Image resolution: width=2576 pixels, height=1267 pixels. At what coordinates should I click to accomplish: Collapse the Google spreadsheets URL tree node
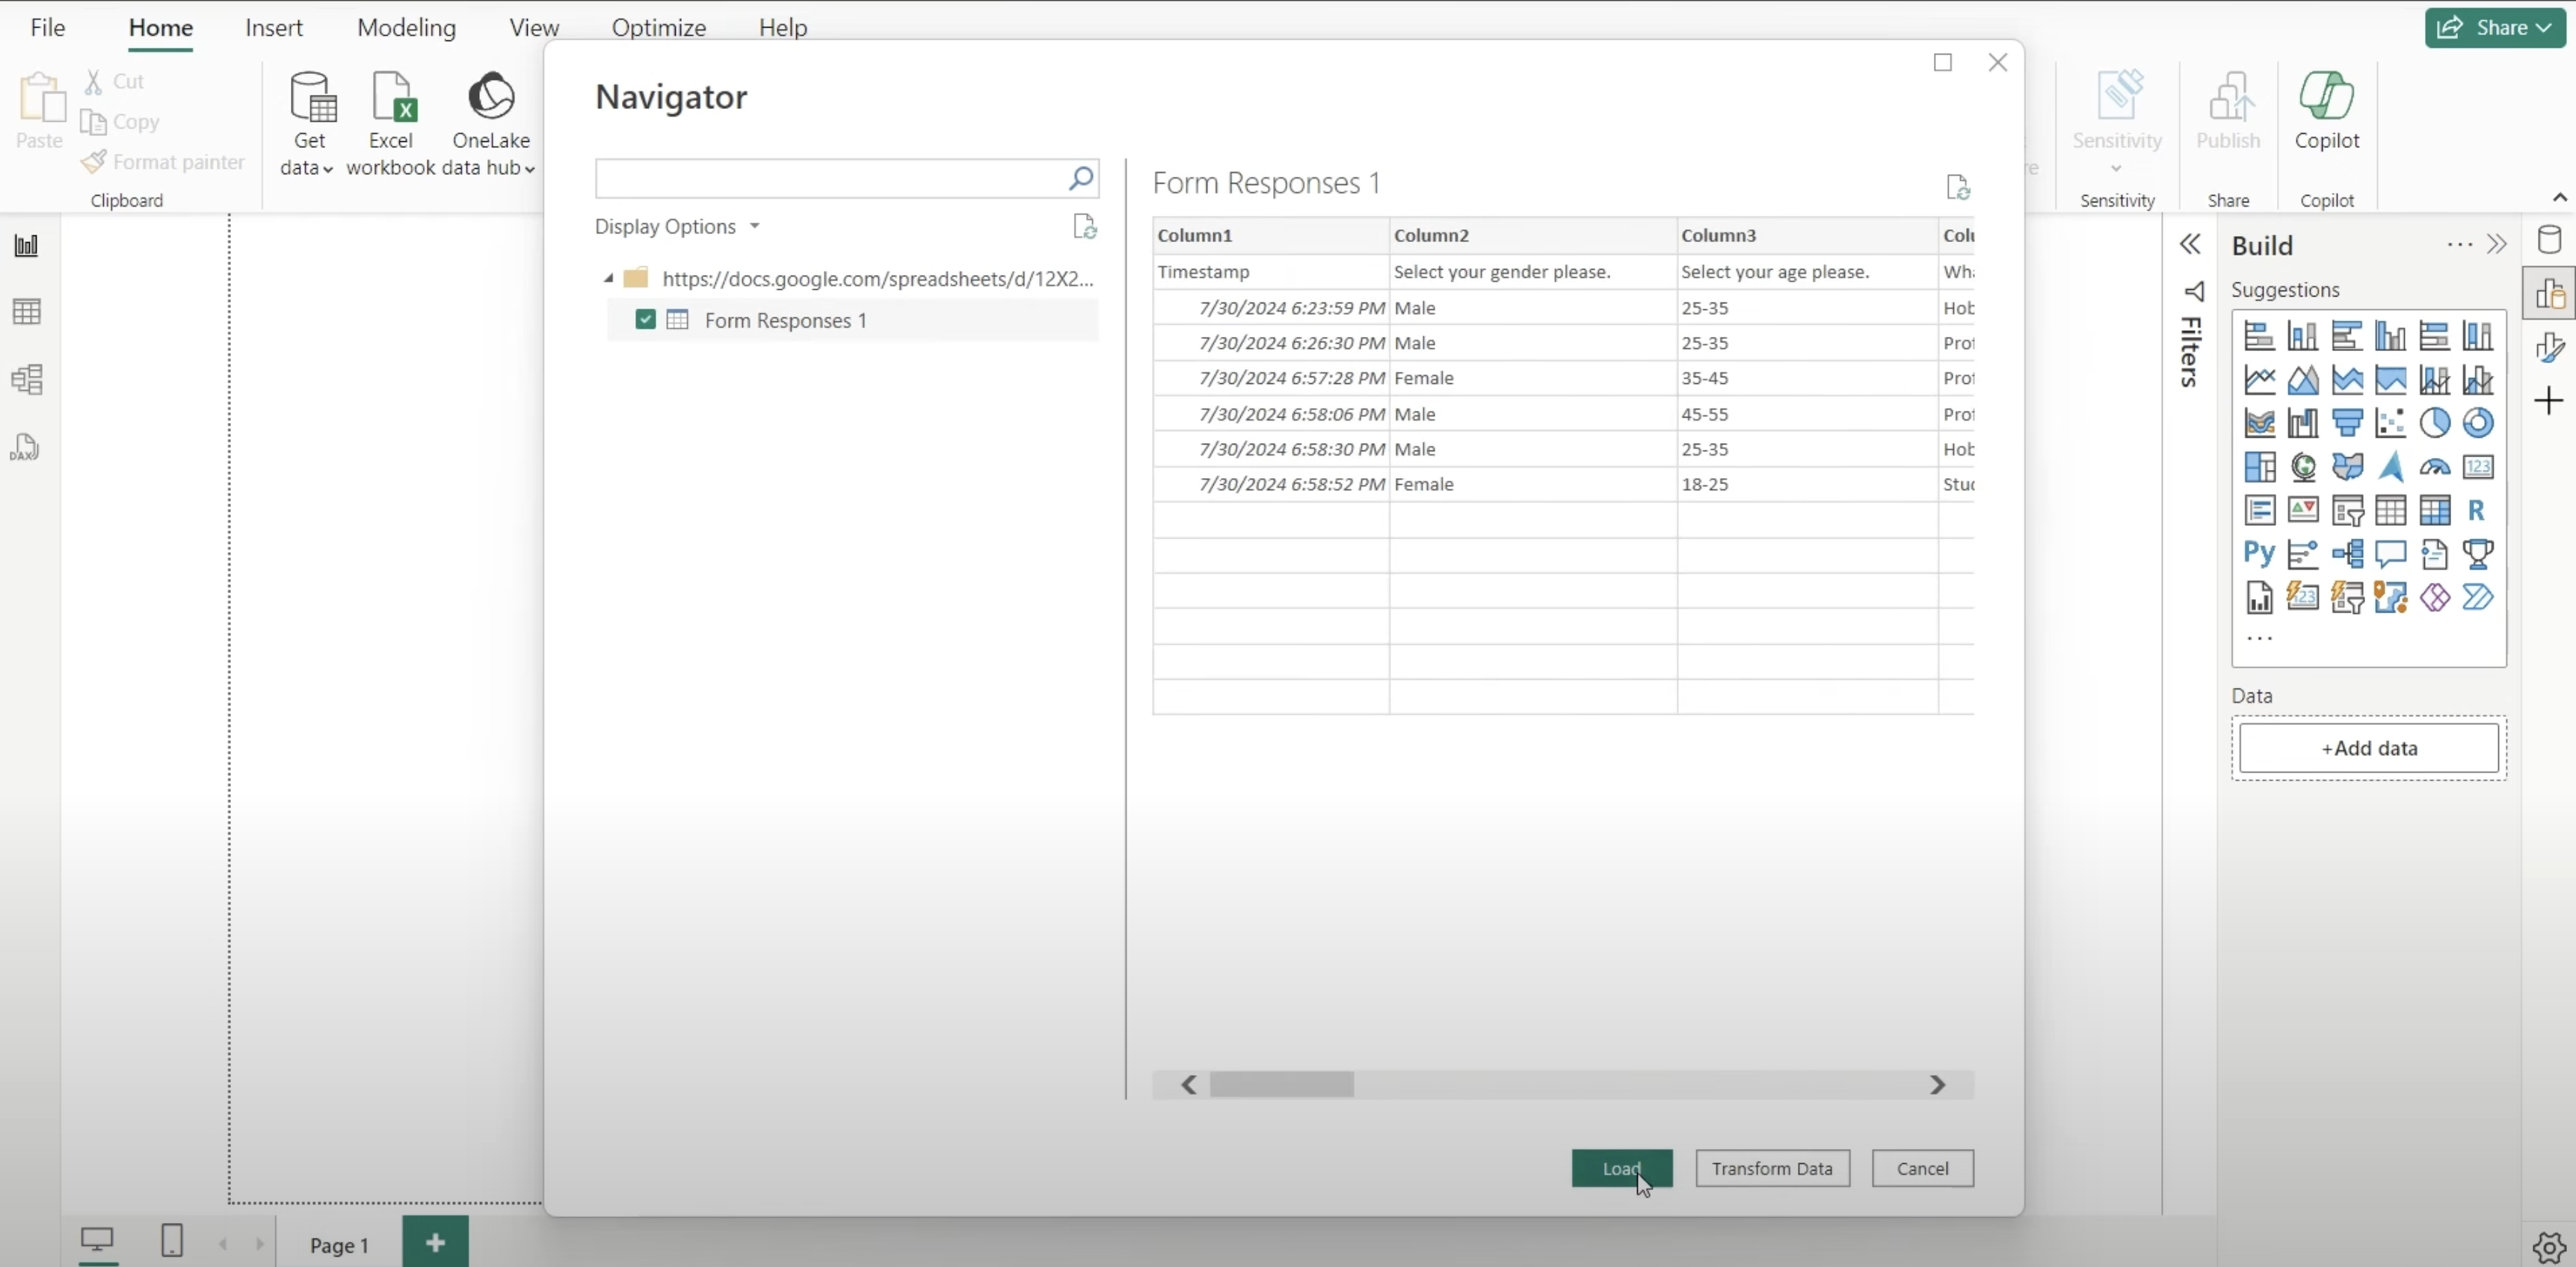click(608, 278)
